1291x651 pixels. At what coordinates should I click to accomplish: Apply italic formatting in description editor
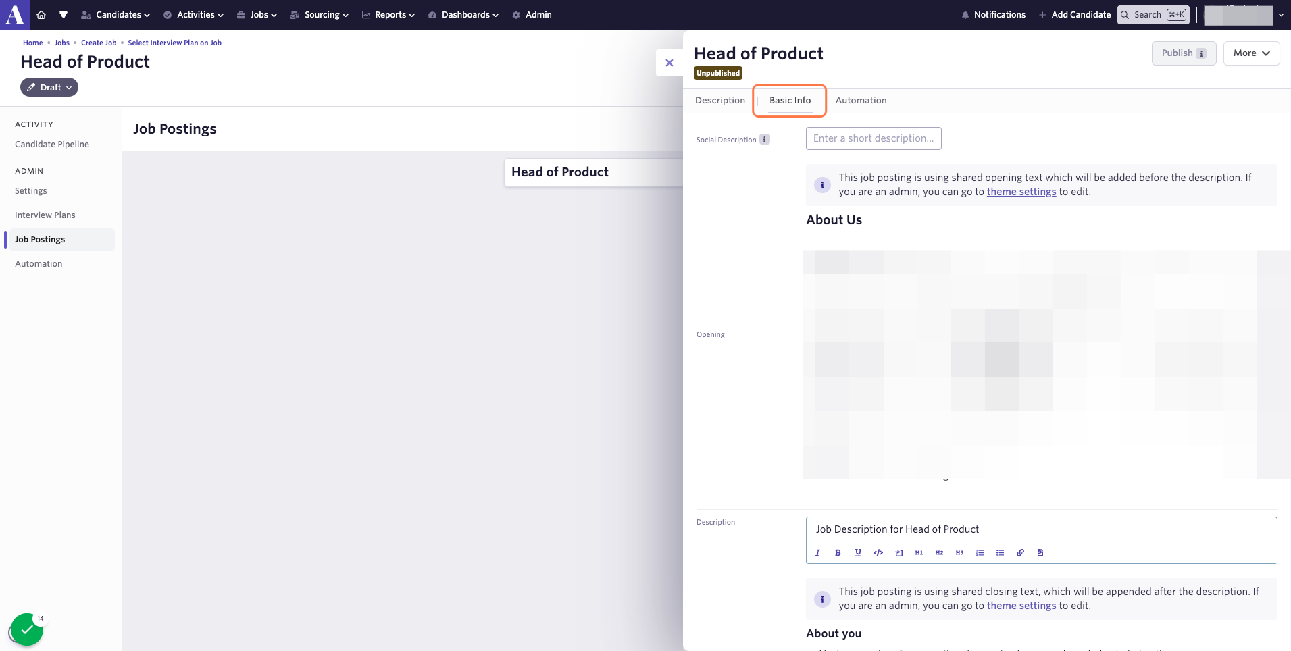click(x=817, y=552)
